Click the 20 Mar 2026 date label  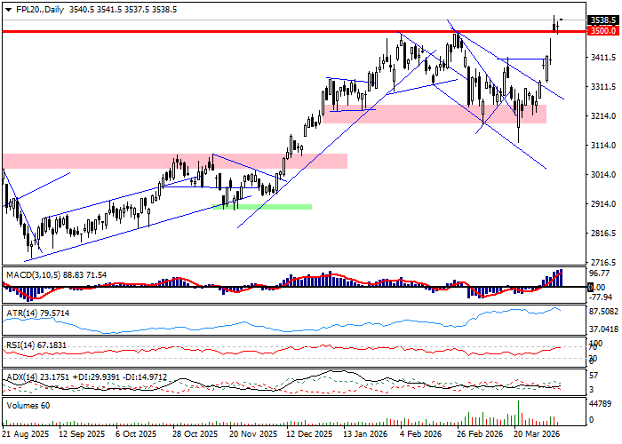click(x=537, y=435)
